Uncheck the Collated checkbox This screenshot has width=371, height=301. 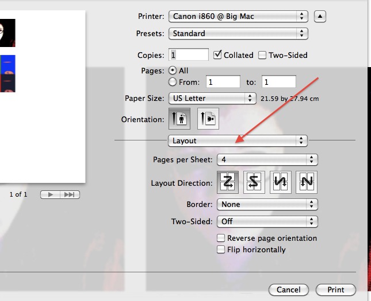click(217, 54)
